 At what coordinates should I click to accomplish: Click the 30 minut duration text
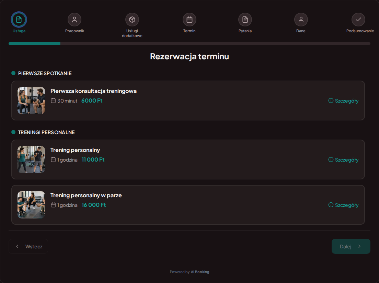(67, 101)
